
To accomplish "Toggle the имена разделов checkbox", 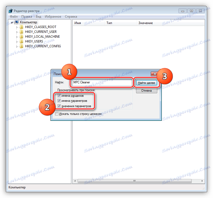I will coord(59,96).
